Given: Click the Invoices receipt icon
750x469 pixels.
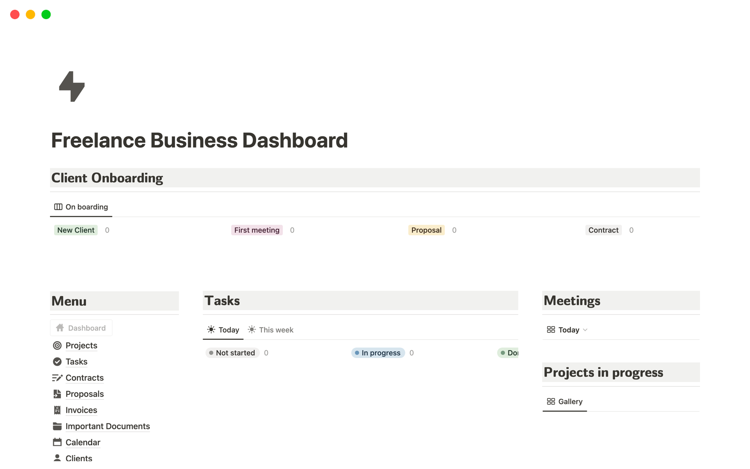Looking at the screenshot, I should coord(57,410).
